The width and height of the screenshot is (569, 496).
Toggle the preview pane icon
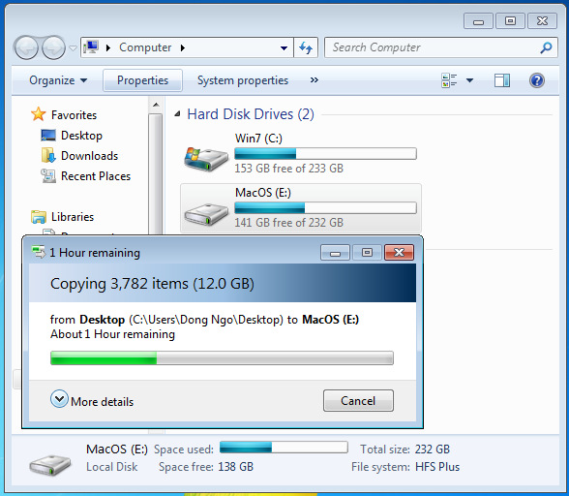click(502, 80)
